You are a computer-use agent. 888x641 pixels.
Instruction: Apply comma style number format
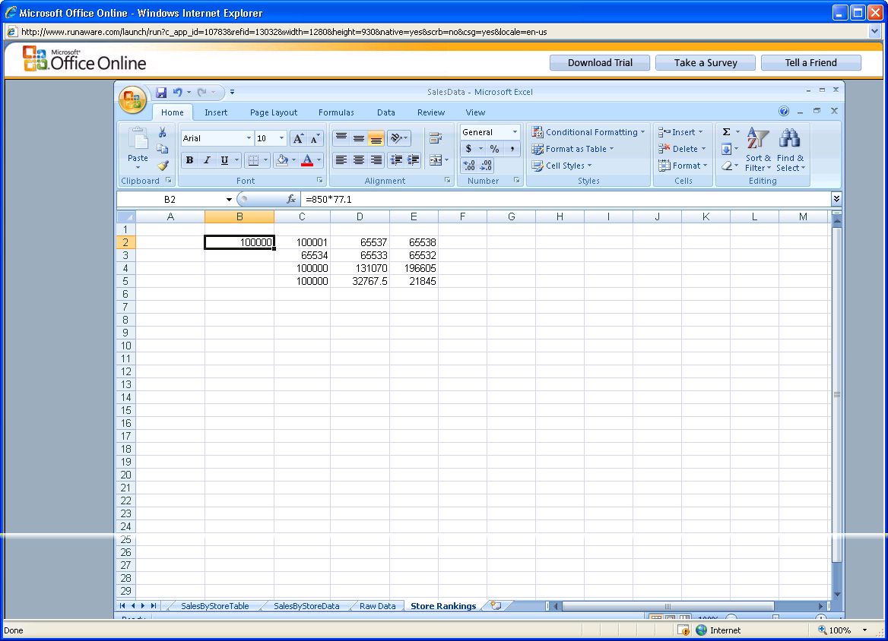point(512,149)
